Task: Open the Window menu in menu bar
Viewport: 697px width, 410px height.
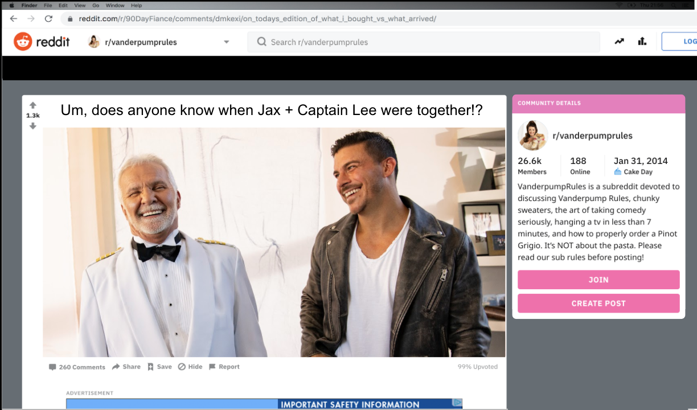Action: (115, 5)
